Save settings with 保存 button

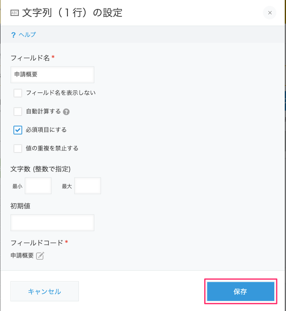click(240, 291)
